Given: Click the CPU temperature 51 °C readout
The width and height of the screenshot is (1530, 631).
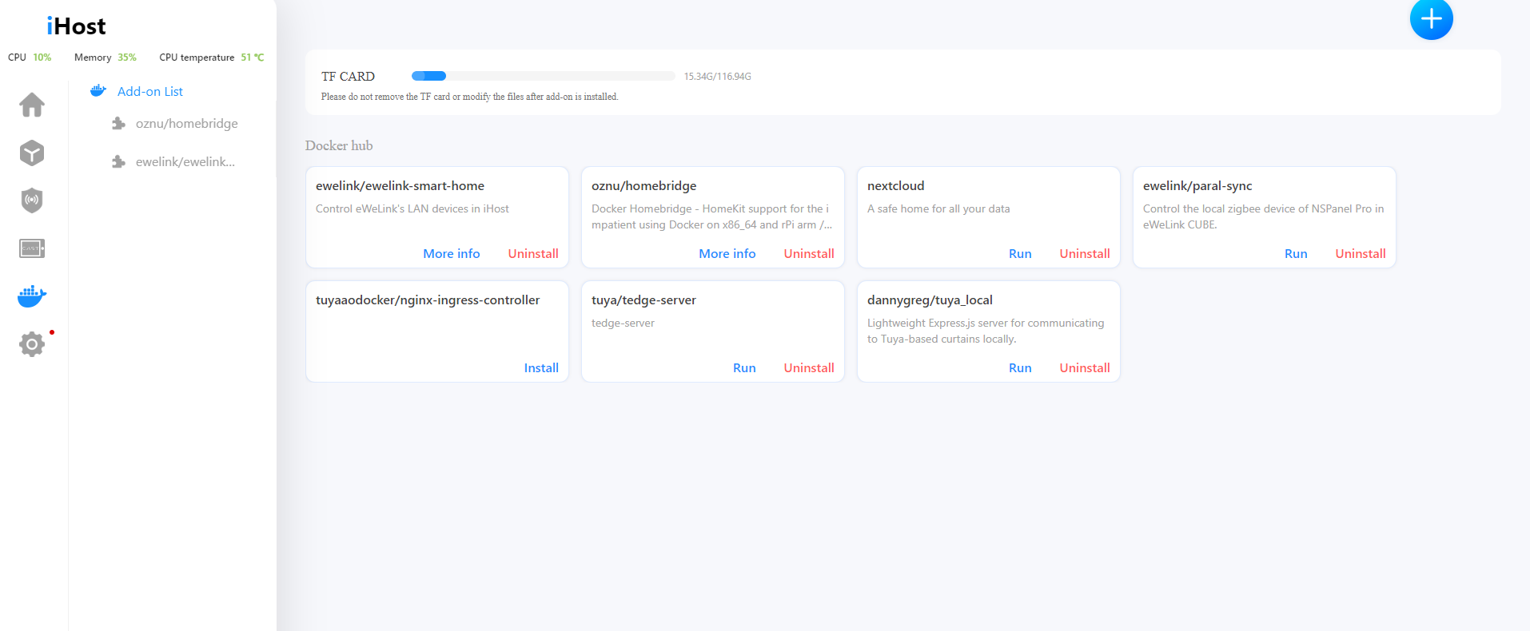Looking at the screenshot, I should point(212,58).
